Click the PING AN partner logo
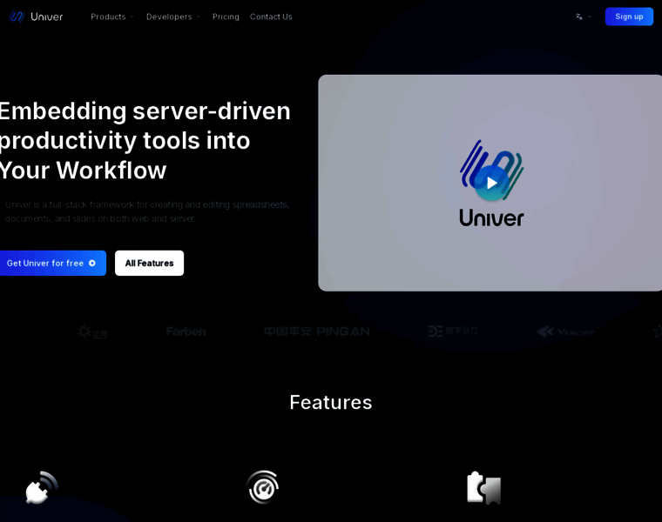The height and width of the screenshot is (522, 662). pyautogui.click(x=317, y=331)
